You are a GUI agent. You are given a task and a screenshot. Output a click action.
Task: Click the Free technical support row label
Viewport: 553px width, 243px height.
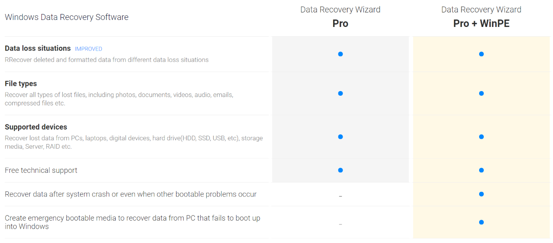pyautogui.click(x=41, y=171)
